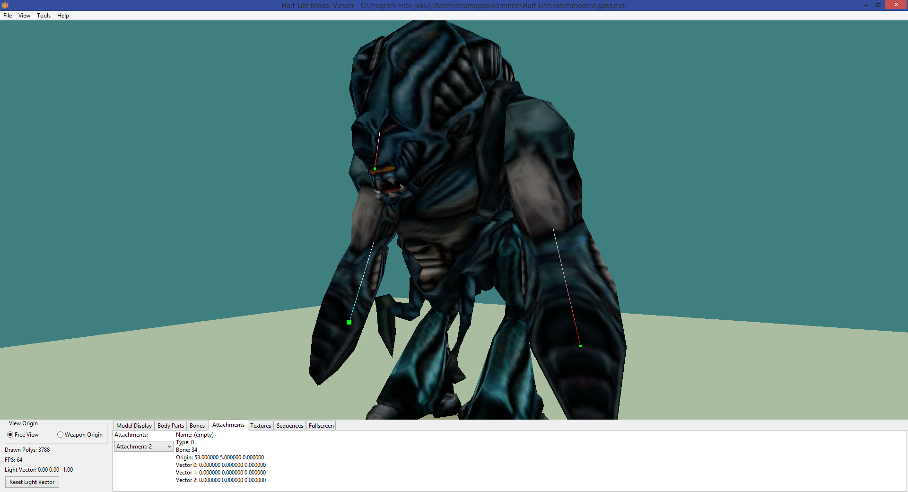Click the Origin 53.000000 5.000000 line
Image resolution: width=908 pixels, height=492 pixels.
point(220,457)
